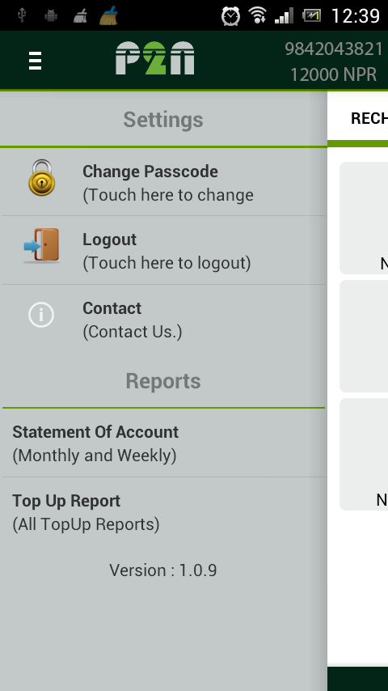Tap the alarm clock status icon
Screen dimensions: 388x691
point(230,16)
